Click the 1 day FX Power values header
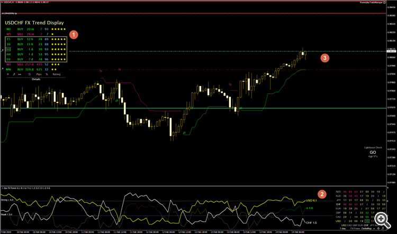 (26, 188)
